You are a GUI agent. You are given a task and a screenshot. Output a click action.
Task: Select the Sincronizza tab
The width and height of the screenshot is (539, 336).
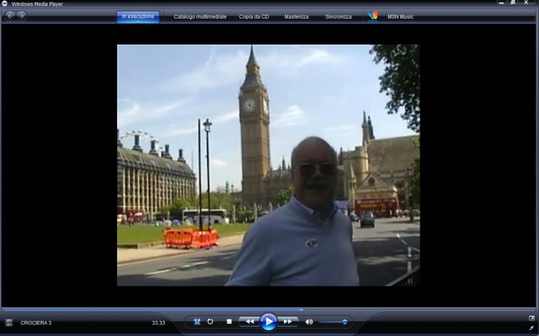point(338,17)
